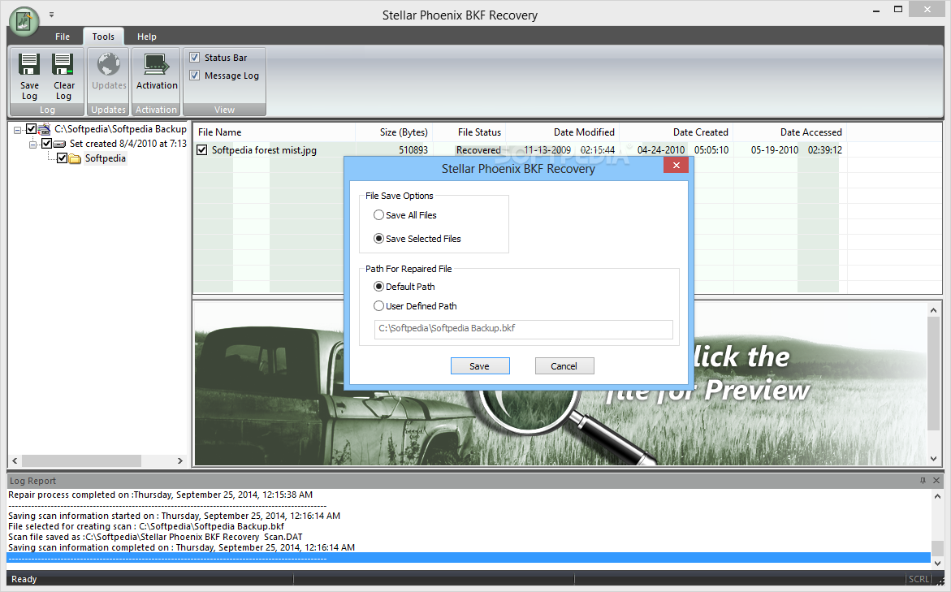This screenshot has width=951, height=592.
Task: Click preview pane scroll up arrow
Action: click(x=934, y=310)
